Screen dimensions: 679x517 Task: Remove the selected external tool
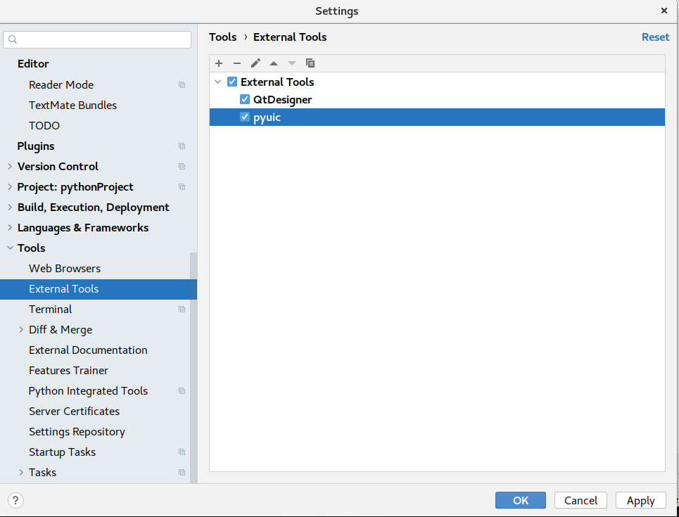pos(237,63)
